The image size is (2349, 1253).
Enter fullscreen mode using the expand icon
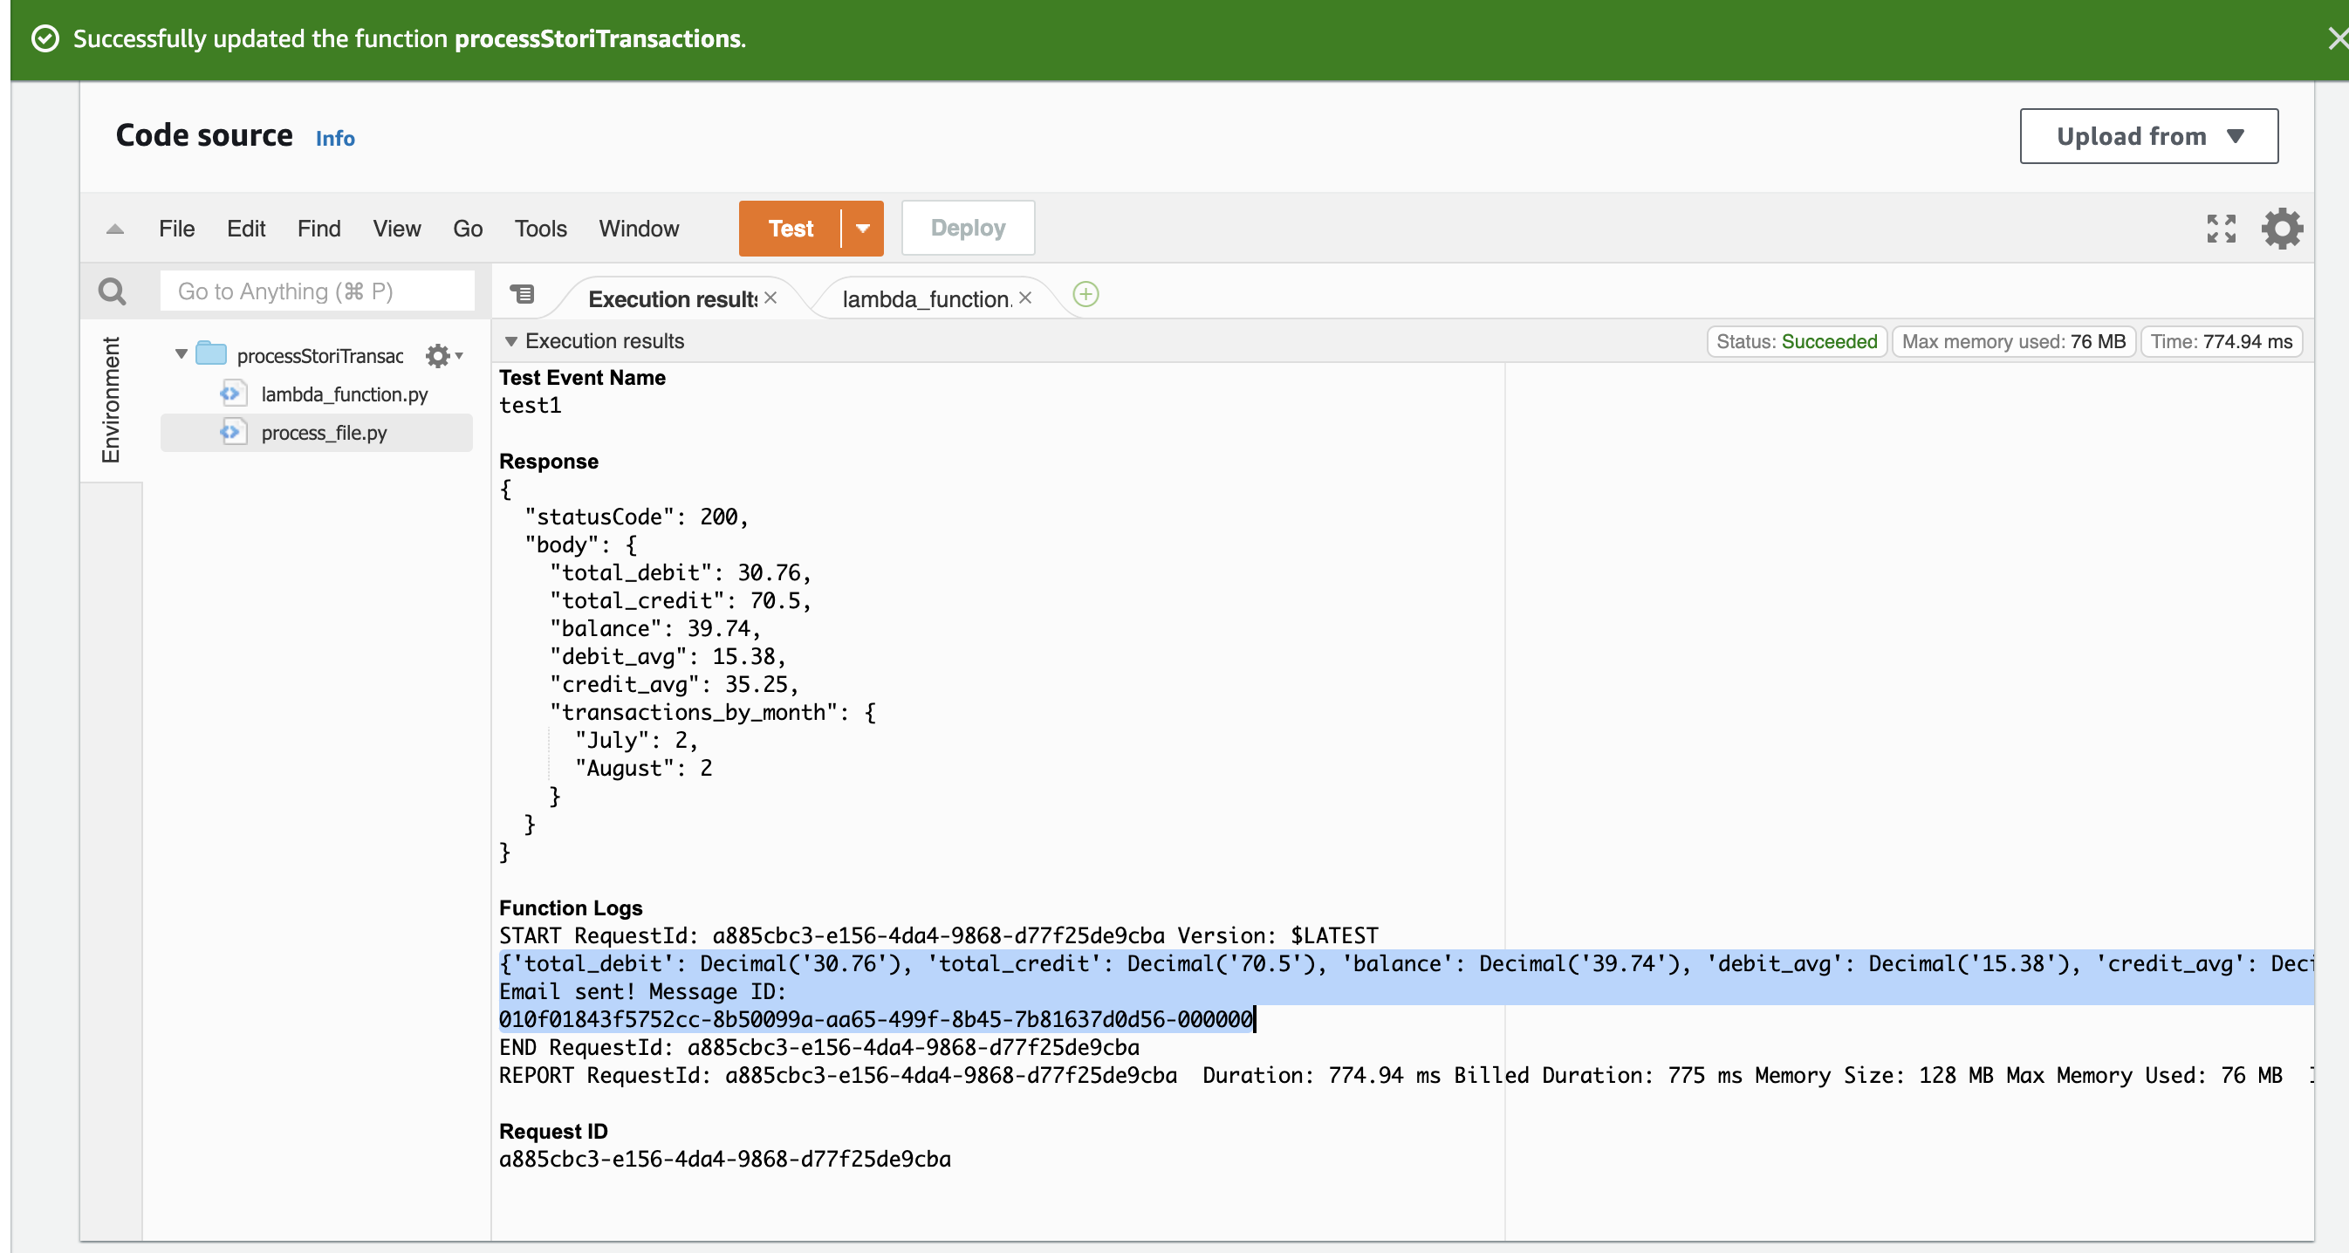(2221, 229)
